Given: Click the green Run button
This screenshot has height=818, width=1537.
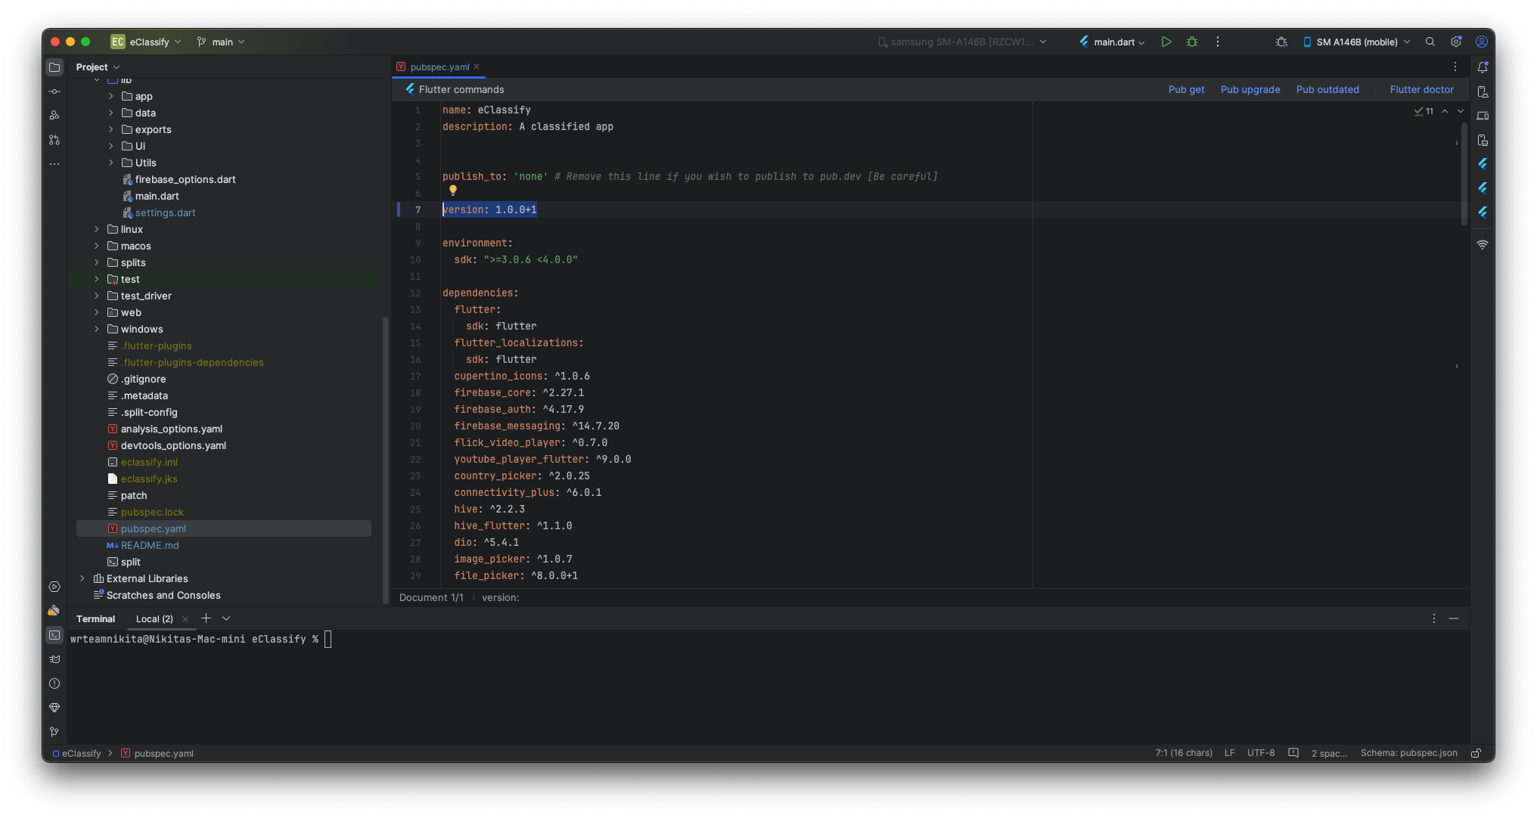Looking at the screenshot, I should (x=1166, y=42).
